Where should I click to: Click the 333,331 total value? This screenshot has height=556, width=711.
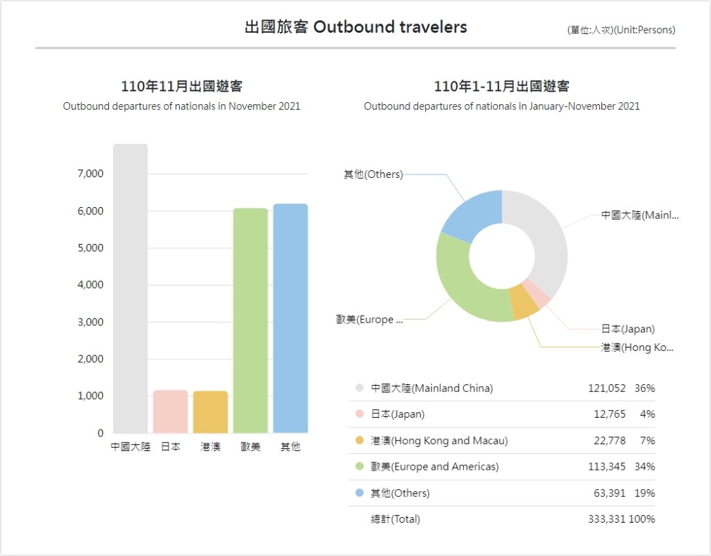tap(606, 519)
